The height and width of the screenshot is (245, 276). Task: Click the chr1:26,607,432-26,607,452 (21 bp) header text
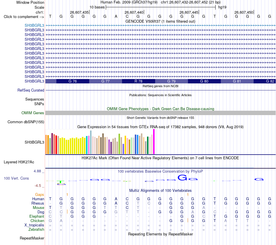[x=191, y=2]
